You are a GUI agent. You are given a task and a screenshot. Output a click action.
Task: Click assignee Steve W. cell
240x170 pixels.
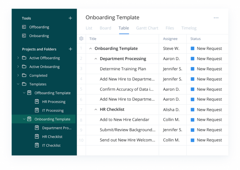pyautogui.click(x=171, y=49)
